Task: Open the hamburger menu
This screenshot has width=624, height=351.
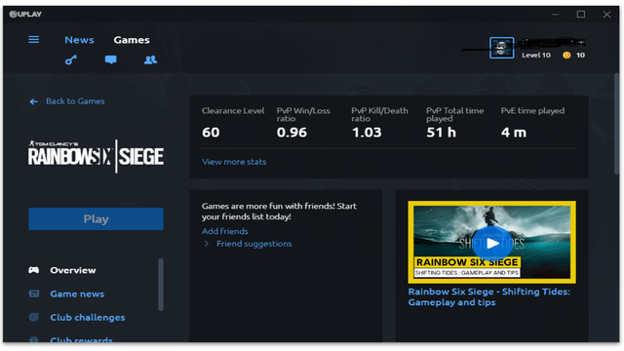Action: (x=34, y=39)
